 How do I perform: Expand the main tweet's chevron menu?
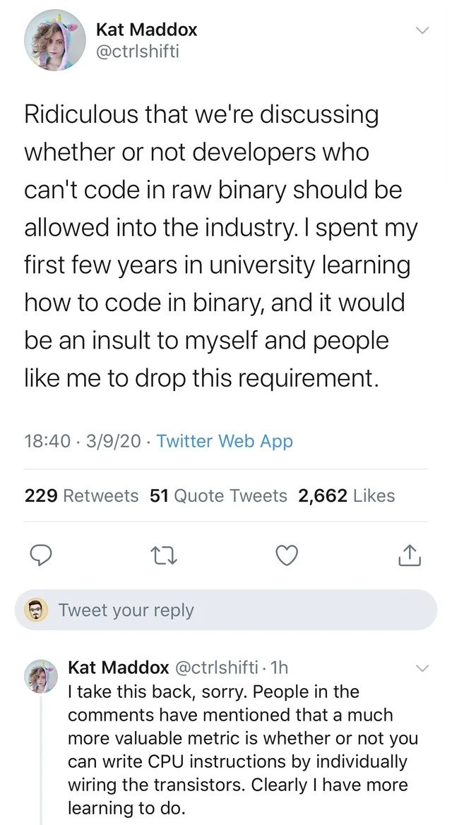[x=422, y=30]
